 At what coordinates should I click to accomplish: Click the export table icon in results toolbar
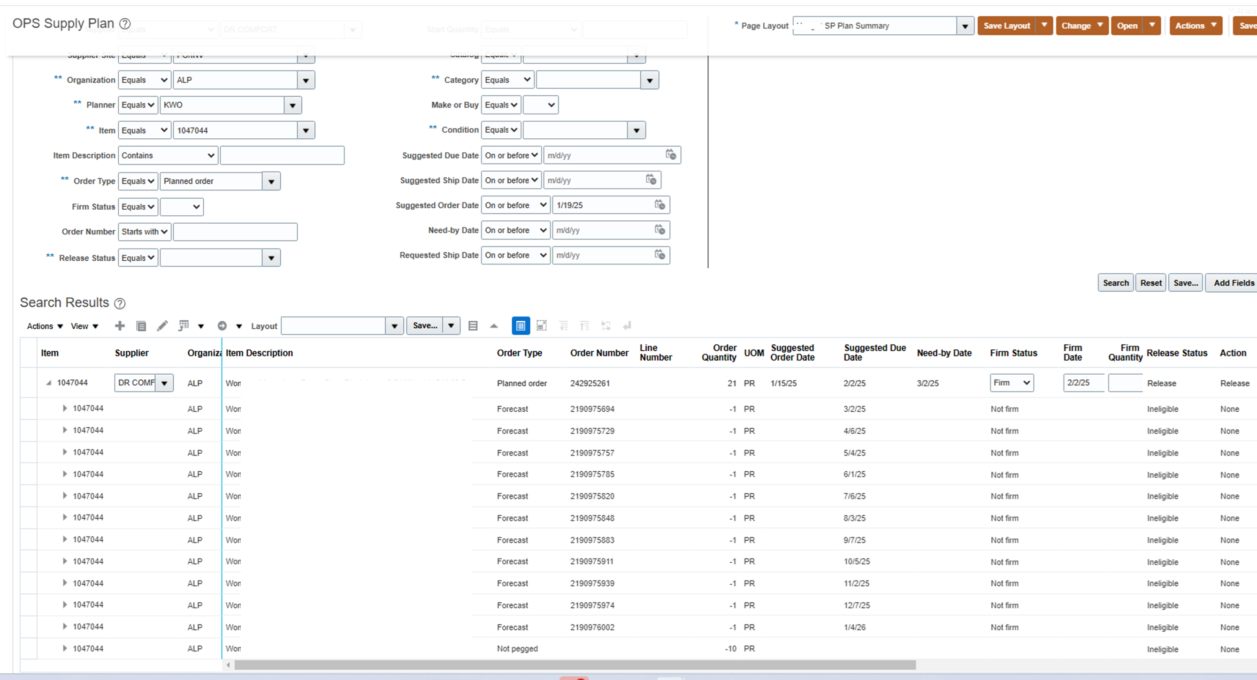click(x=184, y=325)
